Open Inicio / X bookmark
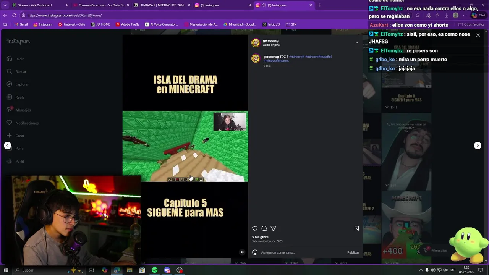This screenshot has width=489, height=275. [271, 24]
